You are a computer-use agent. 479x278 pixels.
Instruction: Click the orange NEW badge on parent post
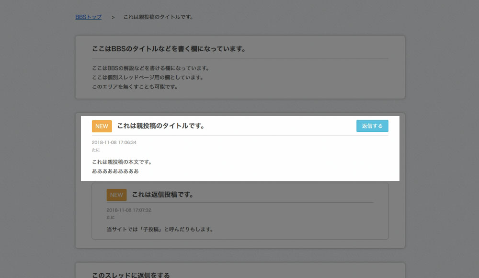102,127
